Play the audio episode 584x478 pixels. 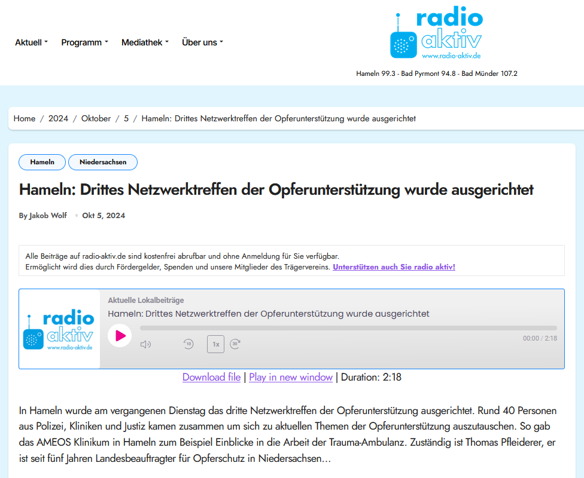(x=120, y=336)
